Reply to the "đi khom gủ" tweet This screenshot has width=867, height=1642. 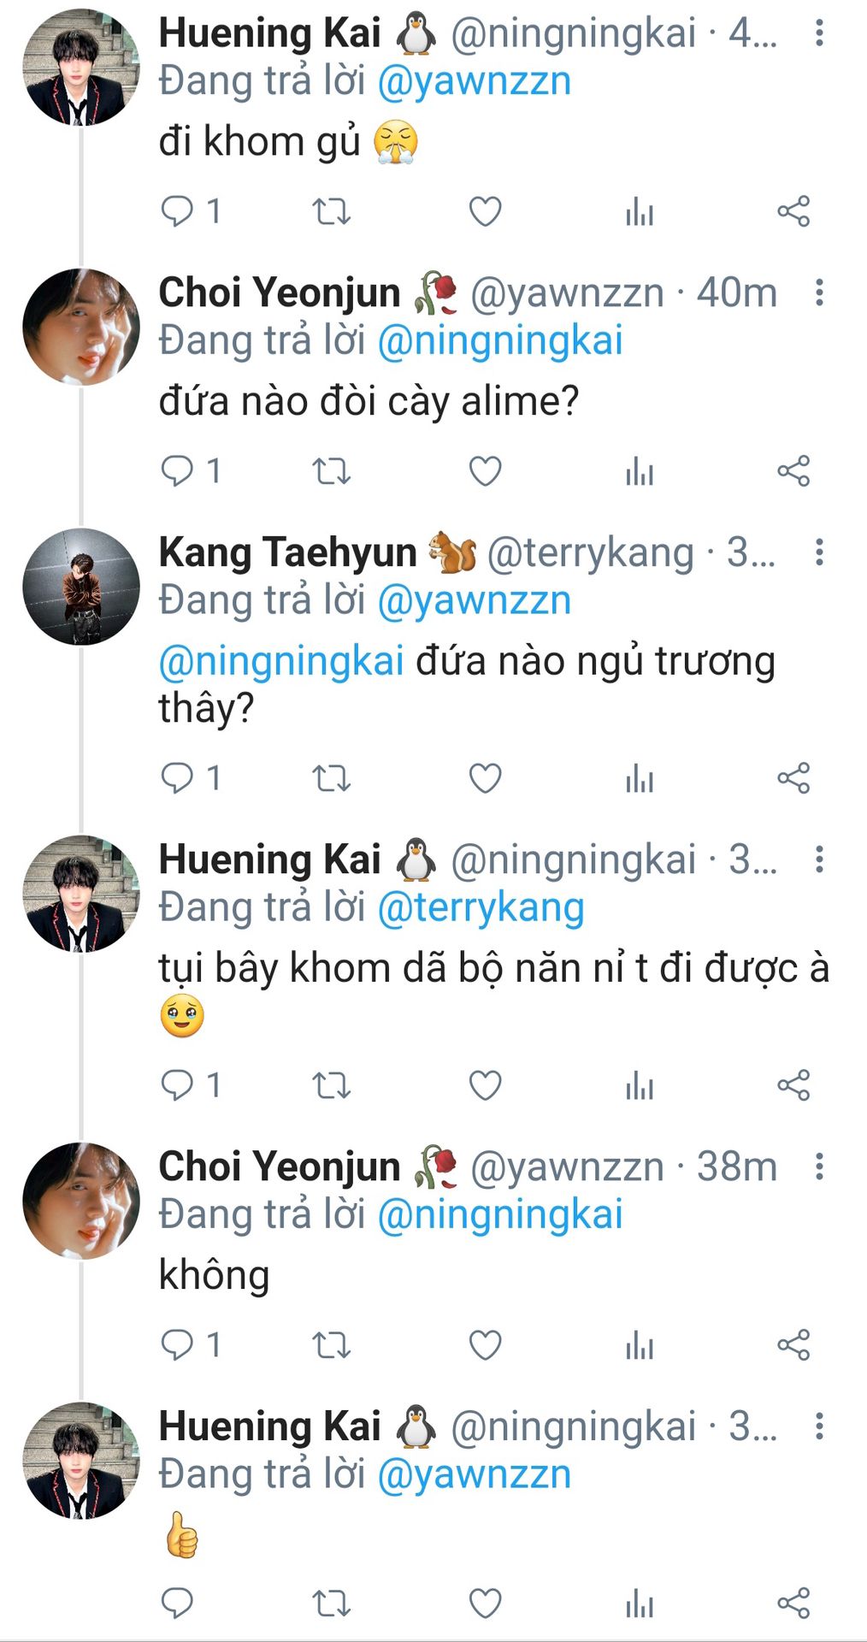coord(177,211)
